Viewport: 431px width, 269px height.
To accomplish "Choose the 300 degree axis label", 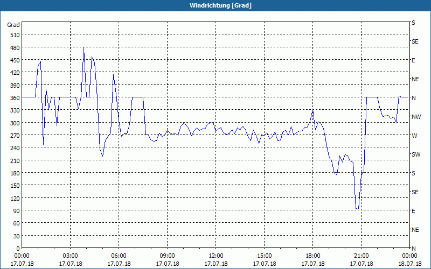I will click(x=16, y=123).
